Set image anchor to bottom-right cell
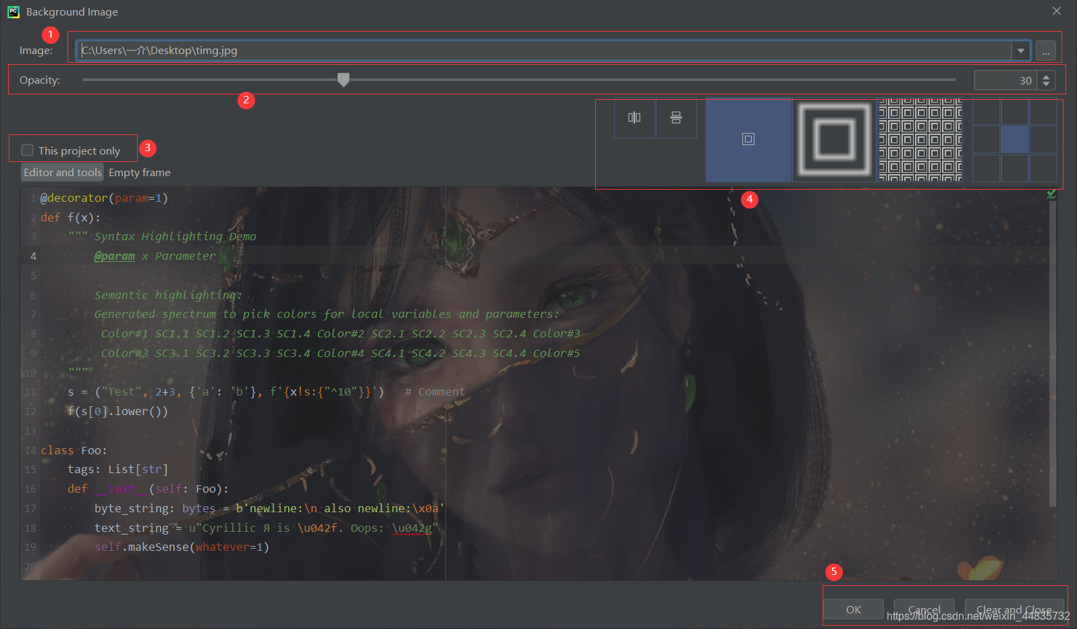The width and height of the screenshot is (1077, 629). [x=1043, y=168]
